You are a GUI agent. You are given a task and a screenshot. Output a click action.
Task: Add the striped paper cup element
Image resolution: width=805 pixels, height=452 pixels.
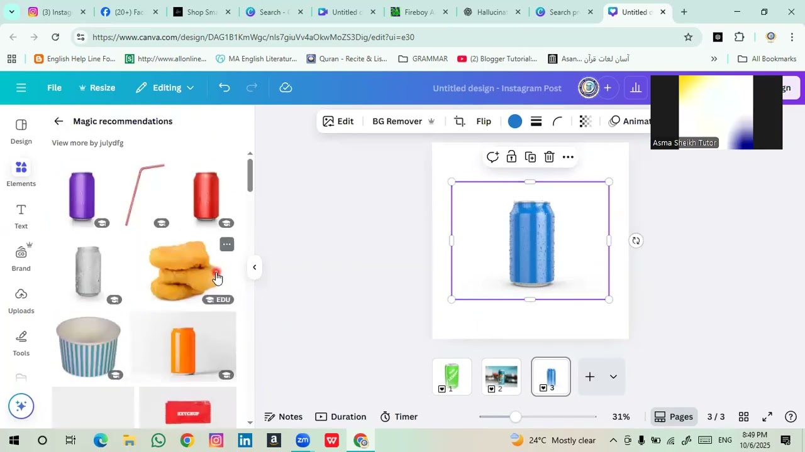pos(88,347)
